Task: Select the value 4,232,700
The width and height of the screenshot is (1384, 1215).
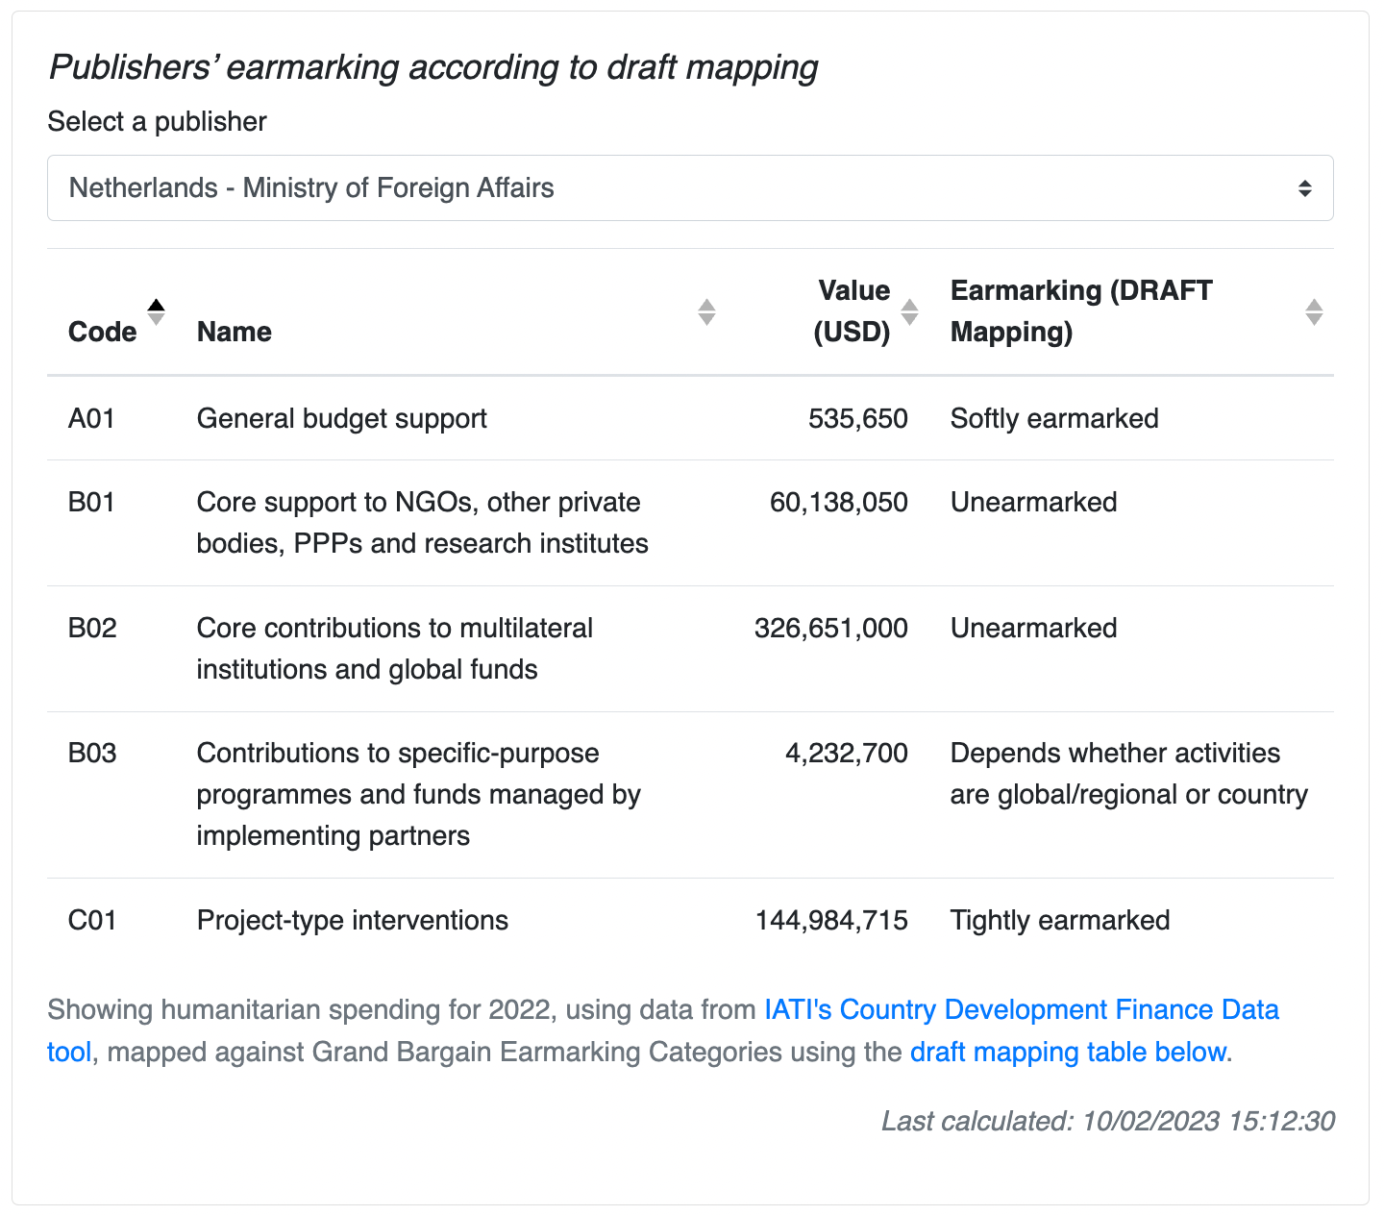Action: click(x=847, y=753)
